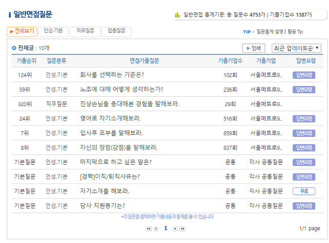Go to previous page arrow icon
Viewport: 329px width, 243px height.
pos(156,229)
